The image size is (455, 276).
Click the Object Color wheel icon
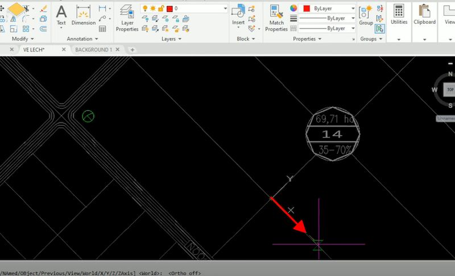[293, 9]
